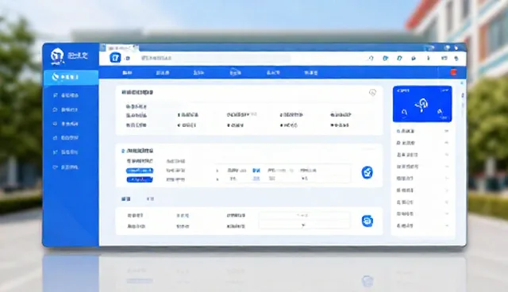Screen dimensions: 508x292
Task: Switch to the fourth tab with an arc above it
Action: pos(235,73)
